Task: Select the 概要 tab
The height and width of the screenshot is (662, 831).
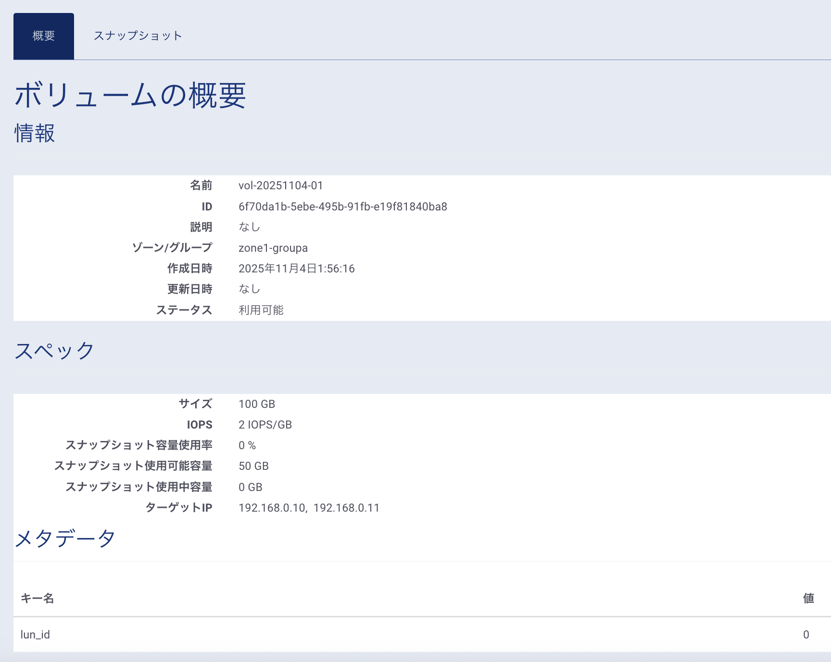Action: (x=44, y=36)
